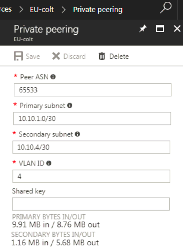Click the empty Shared key field
Screen dimensions: 183x248
[91, 204]
